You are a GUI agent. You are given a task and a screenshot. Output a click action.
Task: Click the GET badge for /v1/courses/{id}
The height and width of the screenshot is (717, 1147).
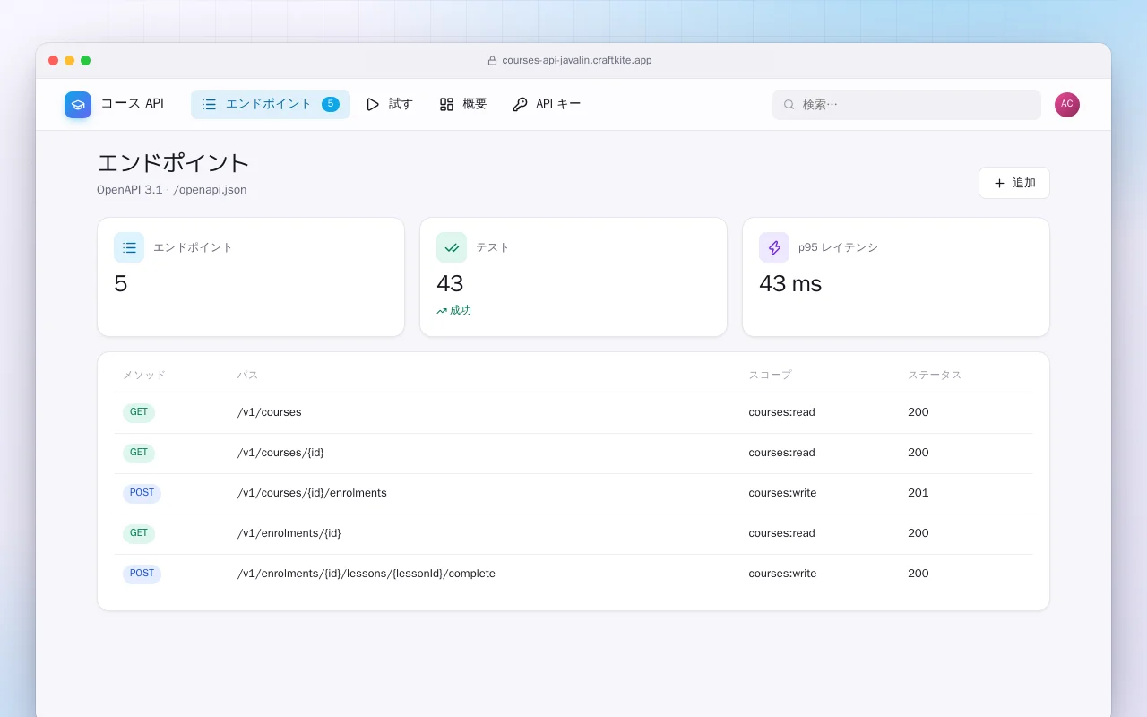point(139,454)
